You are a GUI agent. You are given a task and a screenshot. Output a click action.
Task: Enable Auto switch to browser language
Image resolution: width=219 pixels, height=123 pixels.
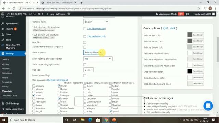(x=85, y=47)
